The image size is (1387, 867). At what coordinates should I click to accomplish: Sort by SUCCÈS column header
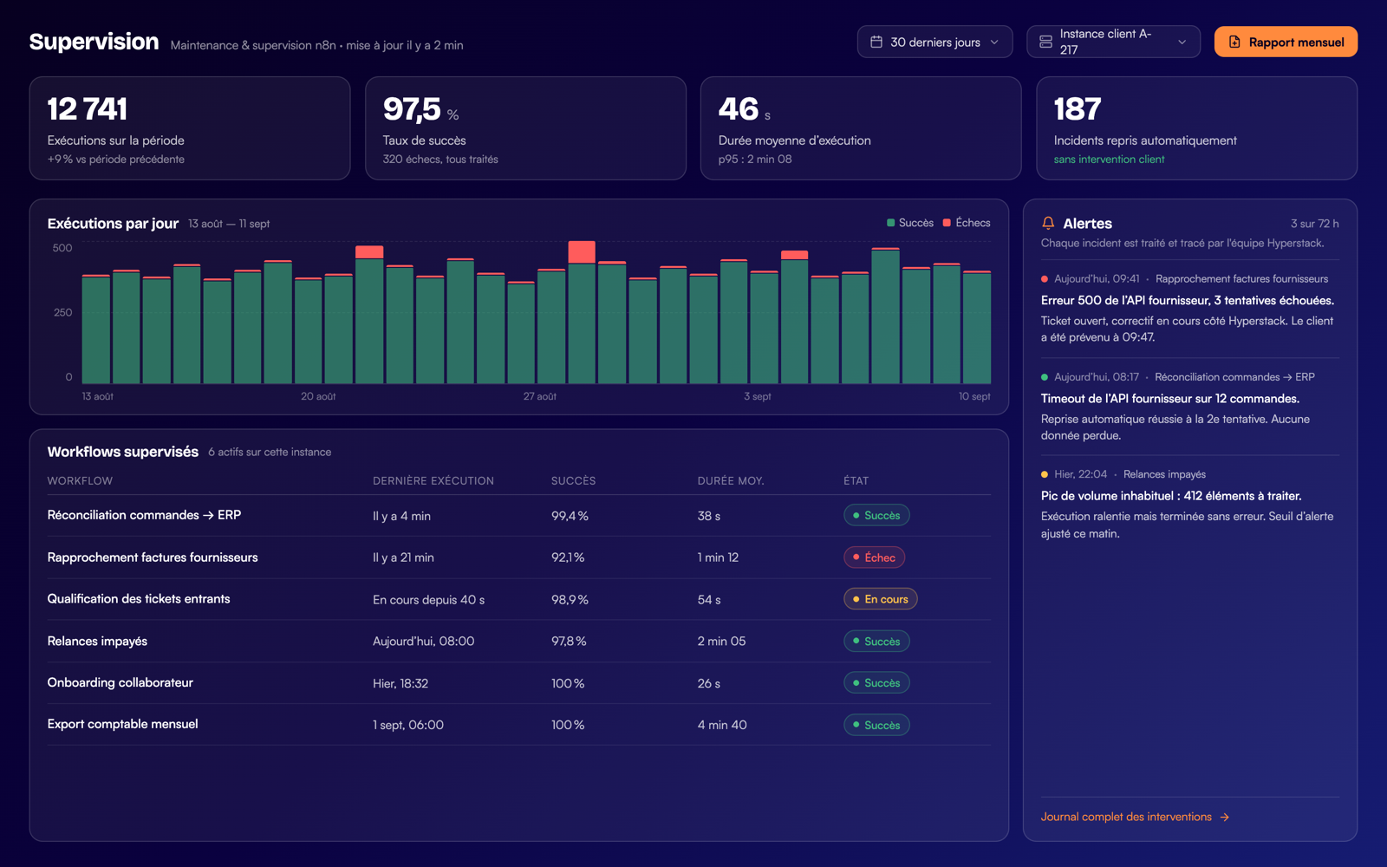[x=574, y=480]
